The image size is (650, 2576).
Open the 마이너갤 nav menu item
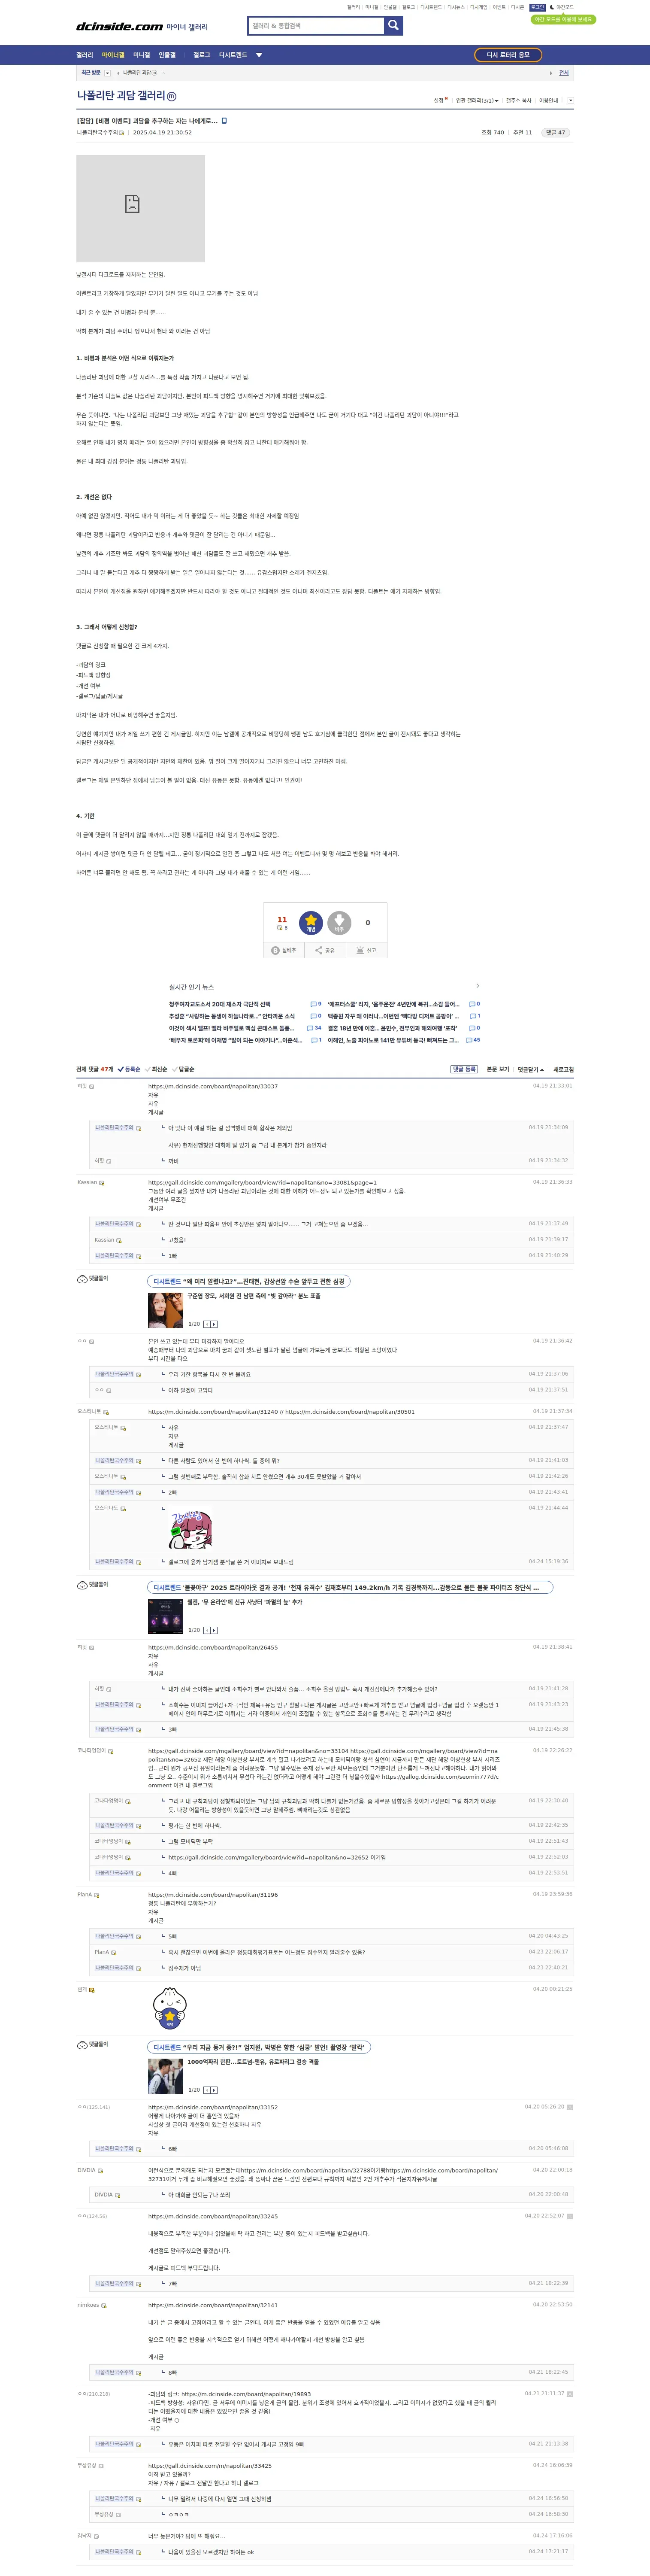point(113,55)
